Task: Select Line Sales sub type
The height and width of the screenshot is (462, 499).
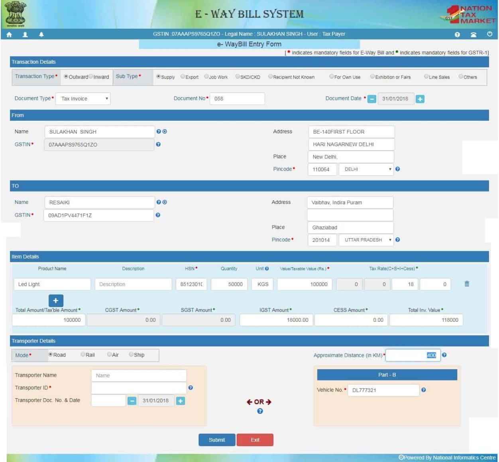Action: click(426, 76)
